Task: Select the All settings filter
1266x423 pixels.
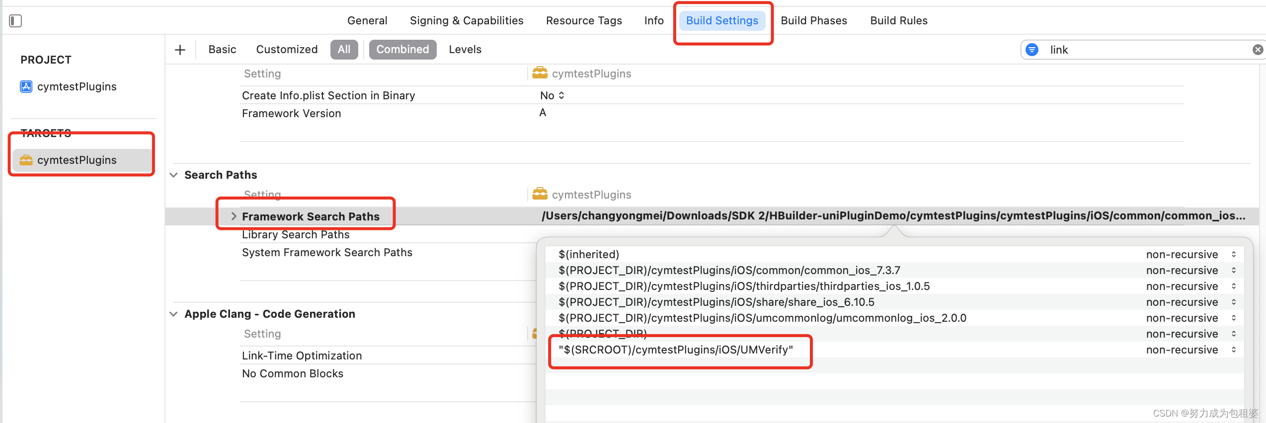Action: pyautogui.click(x=344, y=50)
